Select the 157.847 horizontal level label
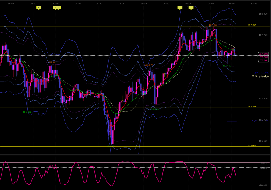 (x=252, y=25)
